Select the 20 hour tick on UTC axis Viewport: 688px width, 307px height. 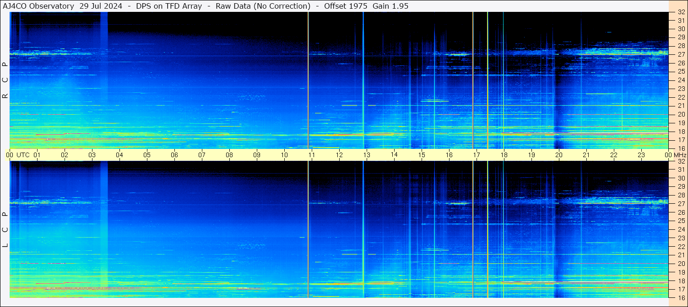[x=558, y=155]
